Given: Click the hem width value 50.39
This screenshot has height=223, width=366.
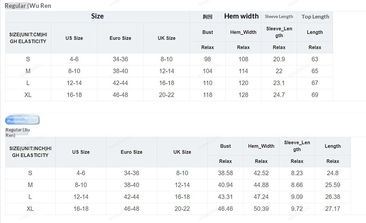Looking at the screenshot, I should (x=261, y=209).
